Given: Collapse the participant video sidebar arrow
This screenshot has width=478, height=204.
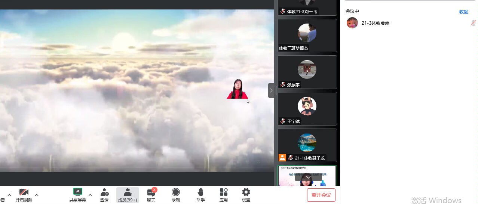Looking at the screenshot, I should pyautogui.click(x=272, y=90).
